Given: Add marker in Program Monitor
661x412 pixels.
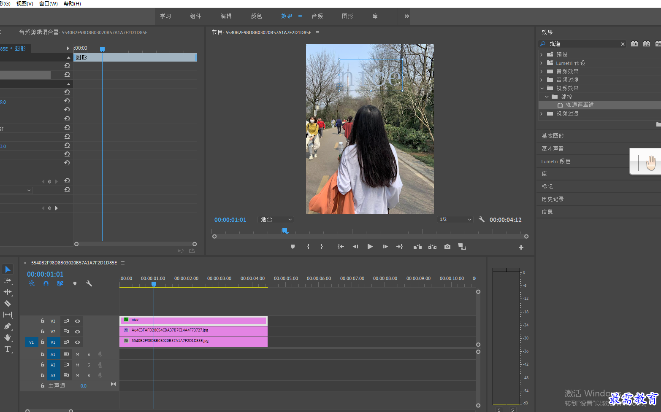Looking at the screenshot, I should 293,247.
